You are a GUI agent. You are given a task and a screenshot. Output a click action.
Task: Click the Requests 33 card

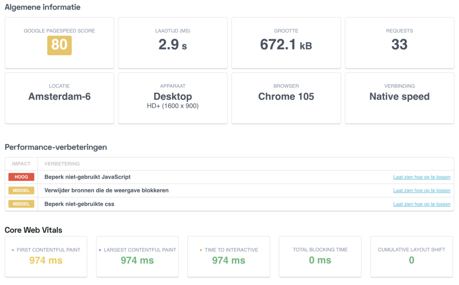(399, 43)
